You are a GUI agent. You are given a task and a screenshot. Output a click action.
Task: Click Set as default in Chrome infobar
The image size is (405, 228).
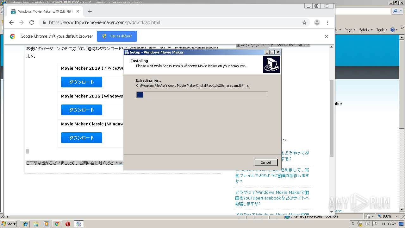[x=117, y=36]
